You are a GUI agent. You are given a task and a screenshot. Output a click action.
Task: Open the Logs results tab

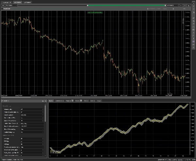pos(99,101)
